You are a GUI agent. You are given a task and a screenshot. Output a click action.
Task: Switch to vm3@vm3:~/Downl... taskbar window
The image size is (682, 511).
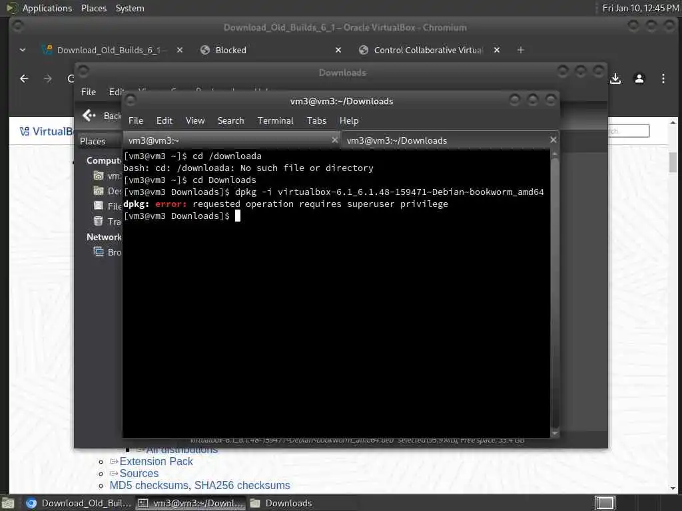pos(191,503)
